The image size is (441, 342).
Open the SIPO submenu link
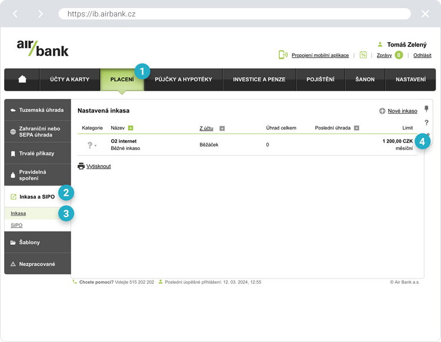coord(16,225)
